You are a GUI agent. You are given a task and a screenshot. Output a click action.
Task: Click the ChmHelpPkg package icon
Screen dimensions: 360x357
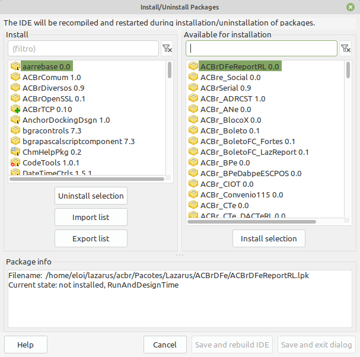point(15,152)
